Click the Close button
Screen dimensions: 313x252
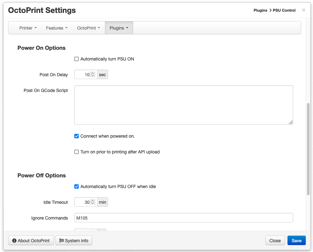point(275,241)
